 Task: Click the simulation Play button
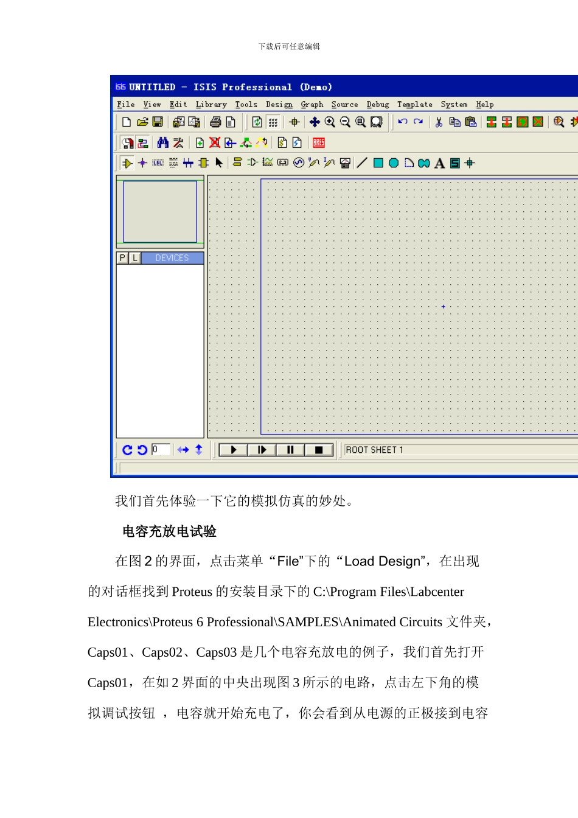point(233,450)
